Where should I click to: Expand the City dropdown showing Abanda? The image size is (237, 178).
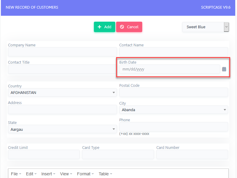click(174, 110)
